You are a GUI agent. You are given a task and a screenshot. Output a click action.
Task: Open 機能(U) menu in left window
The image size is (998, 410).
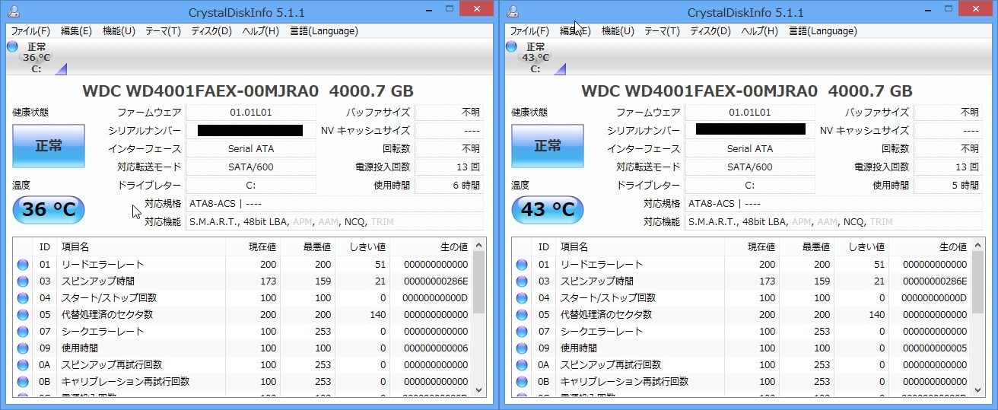coord(119,31)
